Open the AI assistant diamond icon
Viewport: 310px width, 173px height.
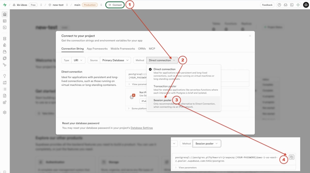point(298,5)
